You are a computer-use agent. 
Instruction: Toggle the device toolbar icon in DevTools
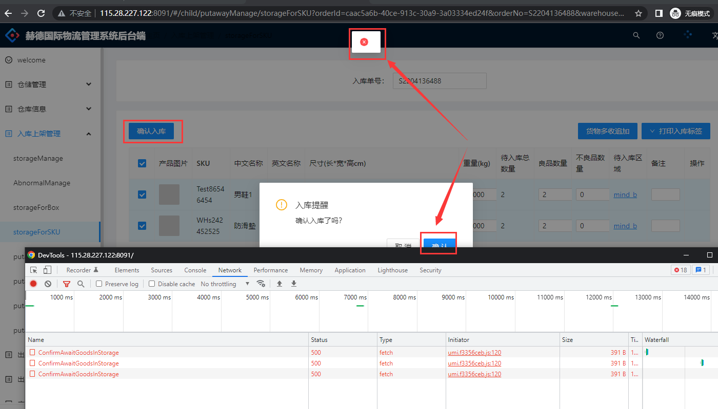tap(47, 270)
